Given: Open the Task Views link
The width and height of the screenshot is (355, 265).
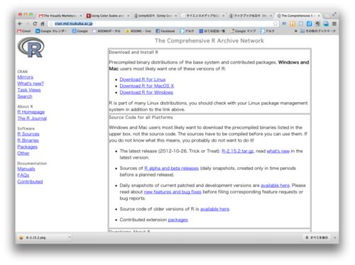Looking at the screenshot, I should pyautogui.click(x=29, y=90).
